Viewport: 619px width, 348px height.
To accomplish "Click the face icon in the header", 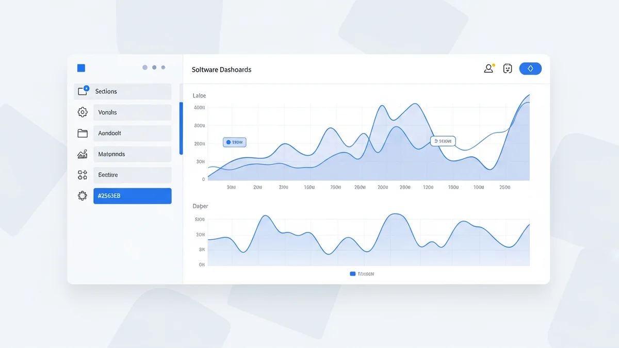I will [x=508, y=69].
